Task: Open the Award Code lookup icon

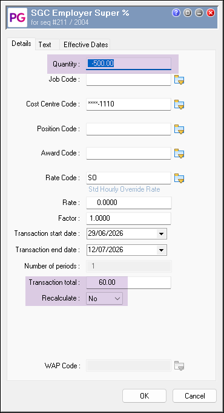Action: (x=179, y=154)
